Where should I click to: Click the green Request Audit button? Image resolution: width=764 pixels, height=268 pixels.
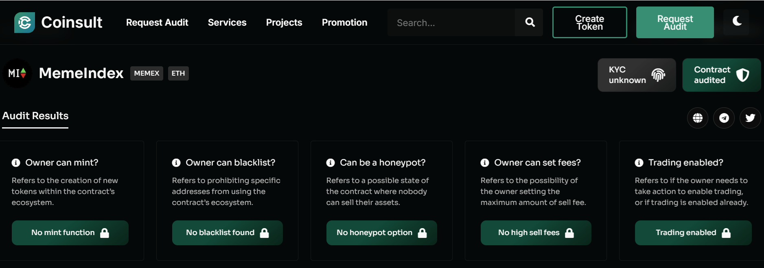click(675, 22)
